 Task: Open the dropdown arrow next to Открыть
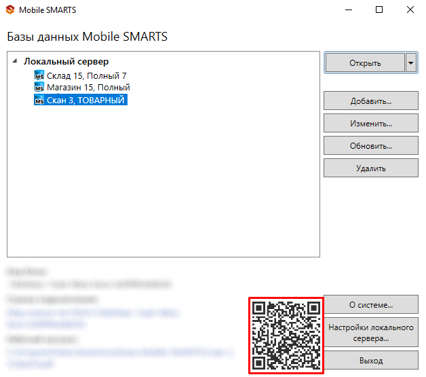click(411, 62)
